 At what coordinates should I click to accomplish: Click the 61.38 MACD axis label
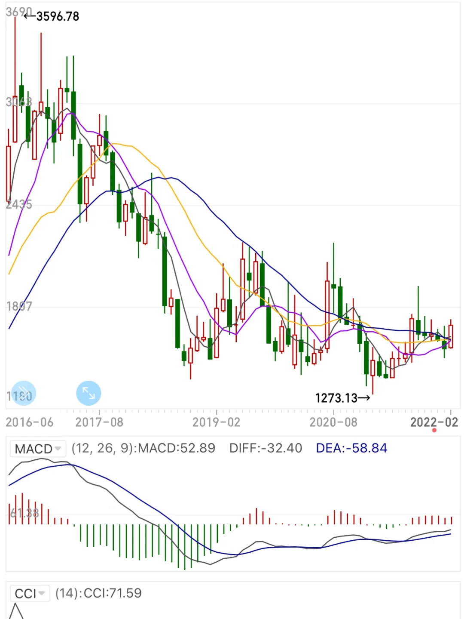24,513
